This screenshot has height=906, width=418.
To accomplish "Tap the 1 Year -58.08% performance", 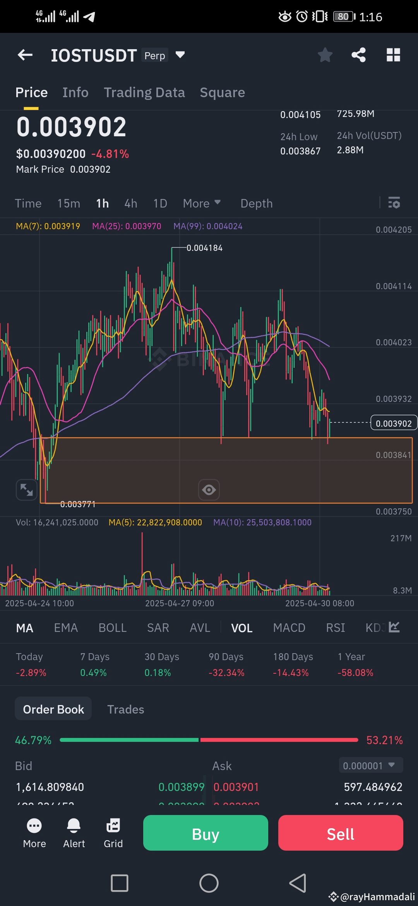I will [355, 664].
